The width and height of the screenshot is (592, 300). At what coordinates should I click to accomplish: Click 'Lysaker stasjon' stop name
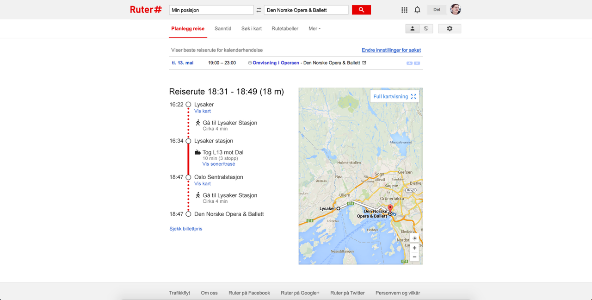tap(214, 141)
